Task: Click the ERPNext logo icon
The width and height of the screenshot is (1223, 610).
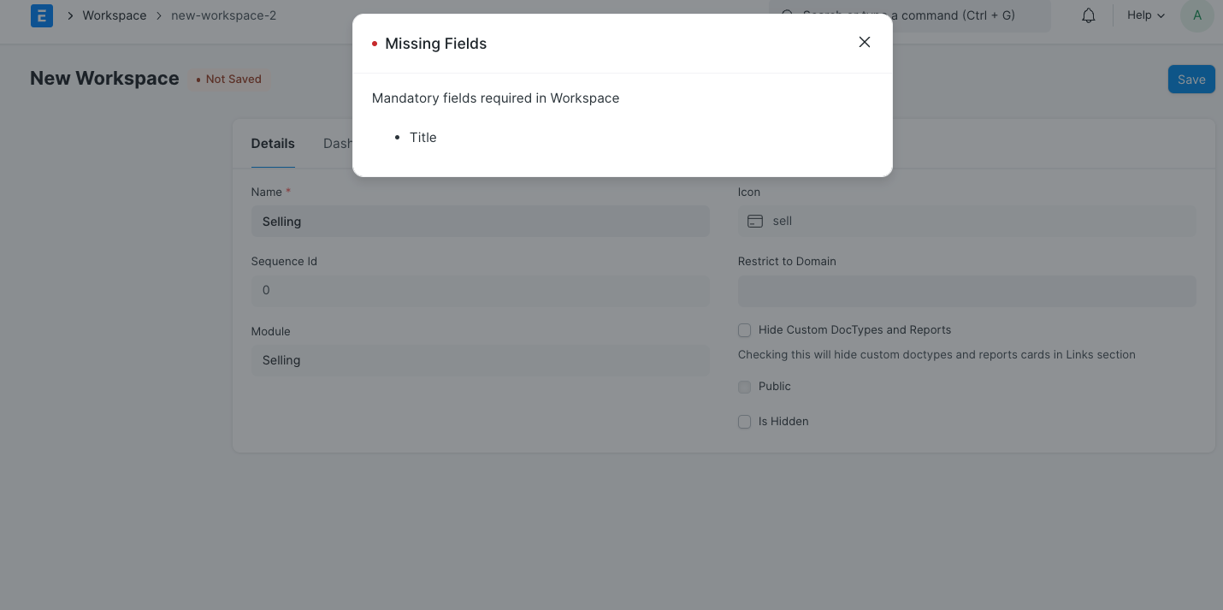Action: (41, 15)
